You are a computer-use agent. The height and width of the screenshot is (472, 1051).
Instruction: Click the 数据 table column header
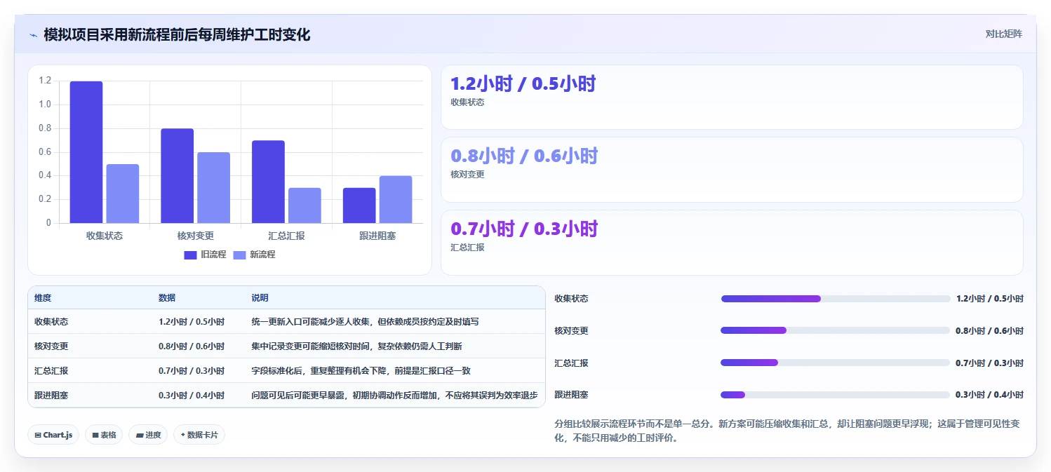(167, 298)
